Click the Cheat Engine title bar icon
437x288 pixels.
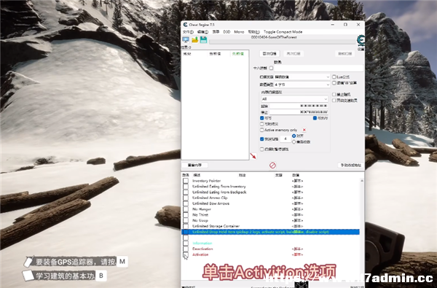coord(185,25)
